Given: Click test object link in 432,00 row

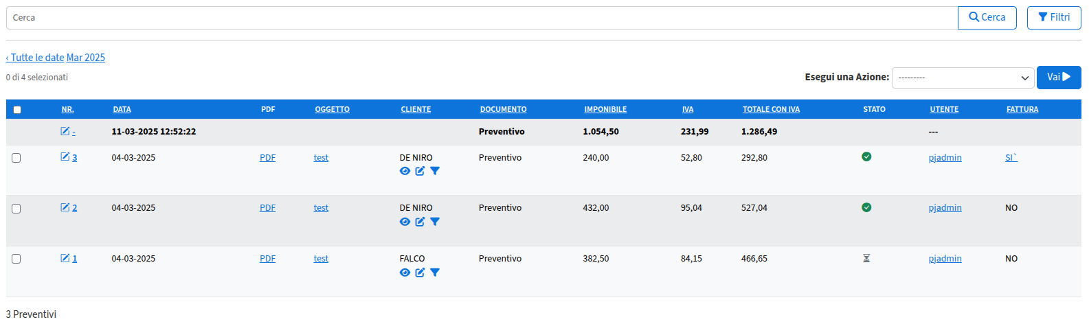Looking at the screenshot, I should pyautogui.click(x=321, y=207).
